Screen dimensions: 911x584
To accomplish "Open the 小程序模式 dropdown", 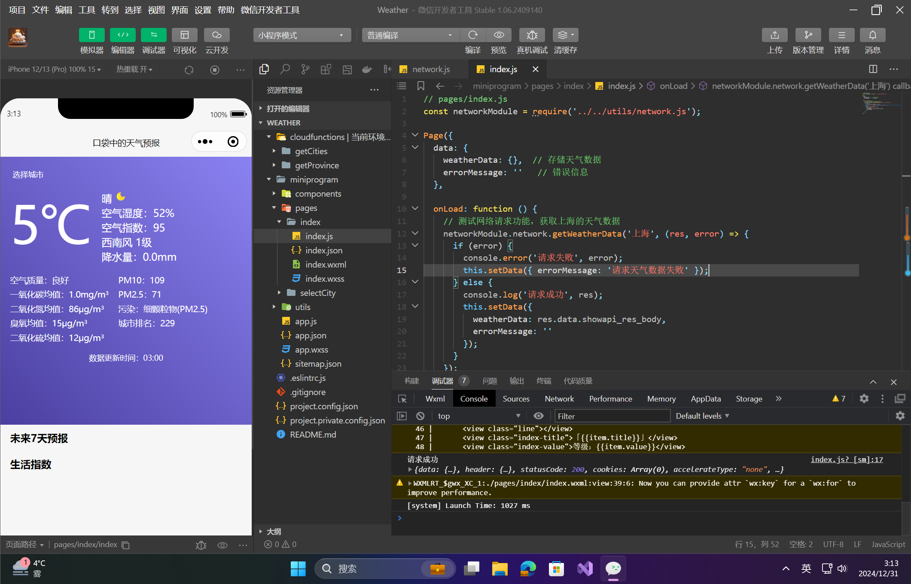I will [302, 35].
